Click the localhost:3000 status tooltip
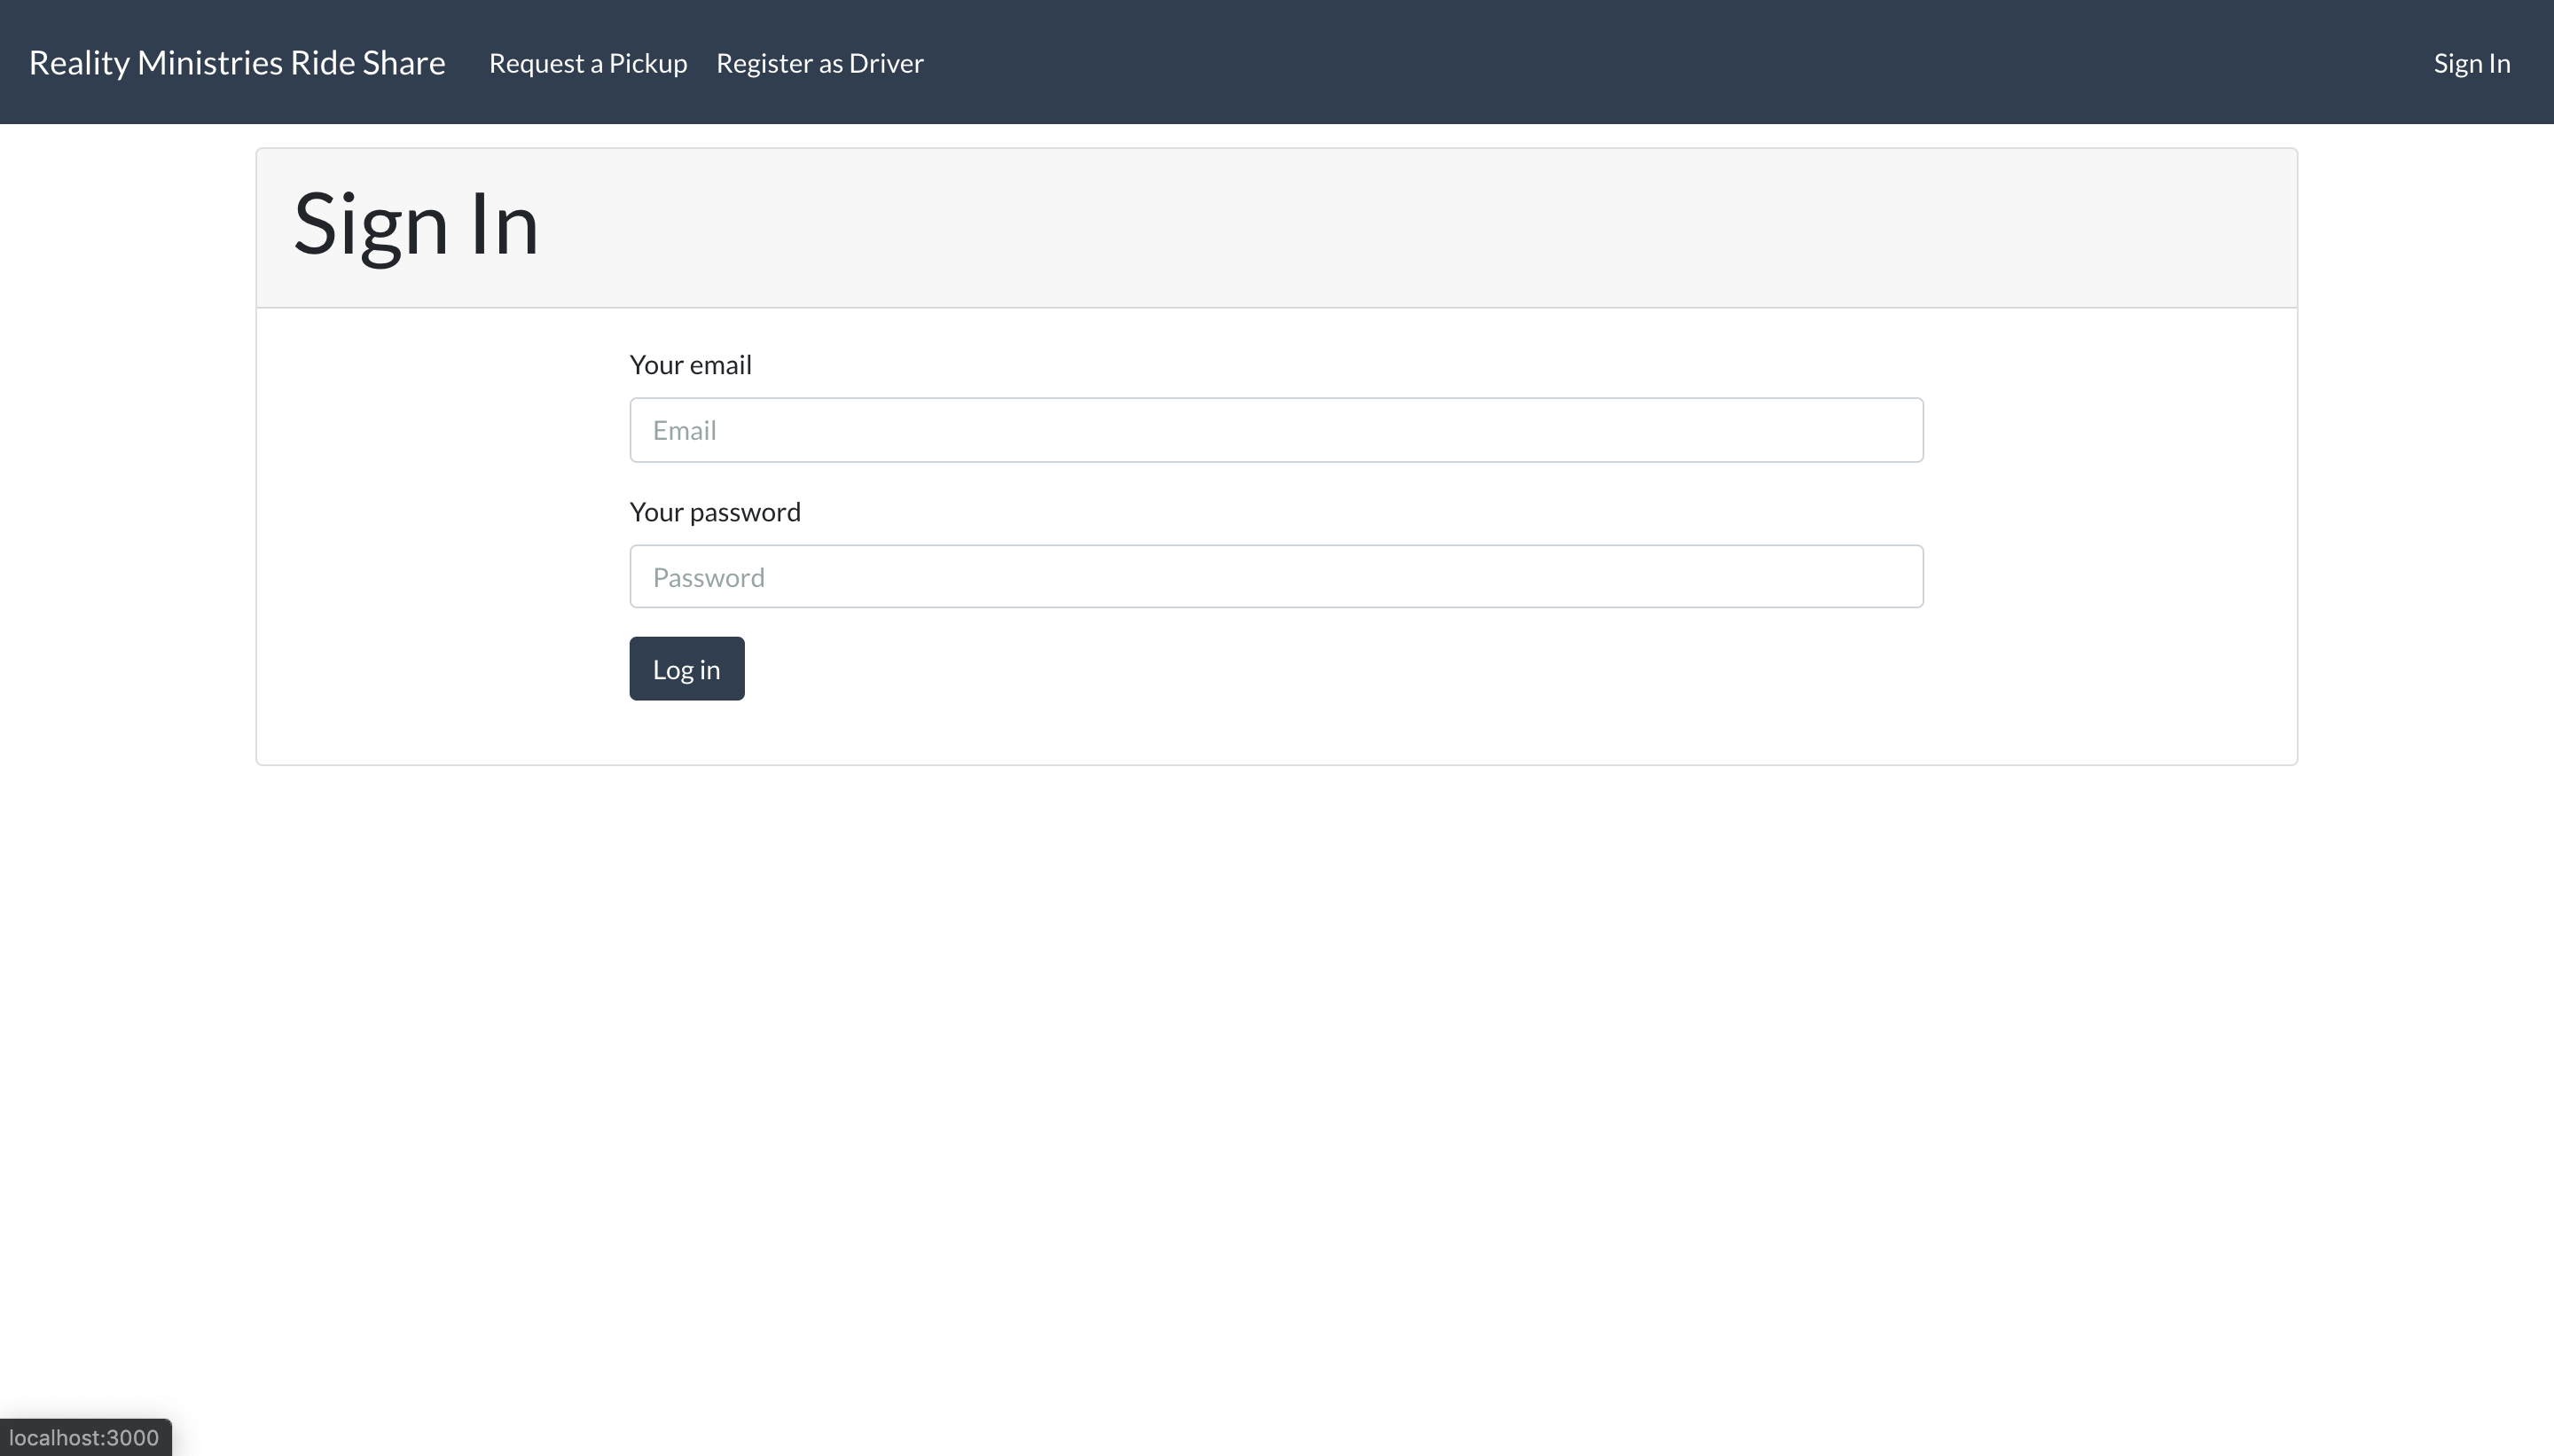Screen dimensions: 2554x1456 85,1437
